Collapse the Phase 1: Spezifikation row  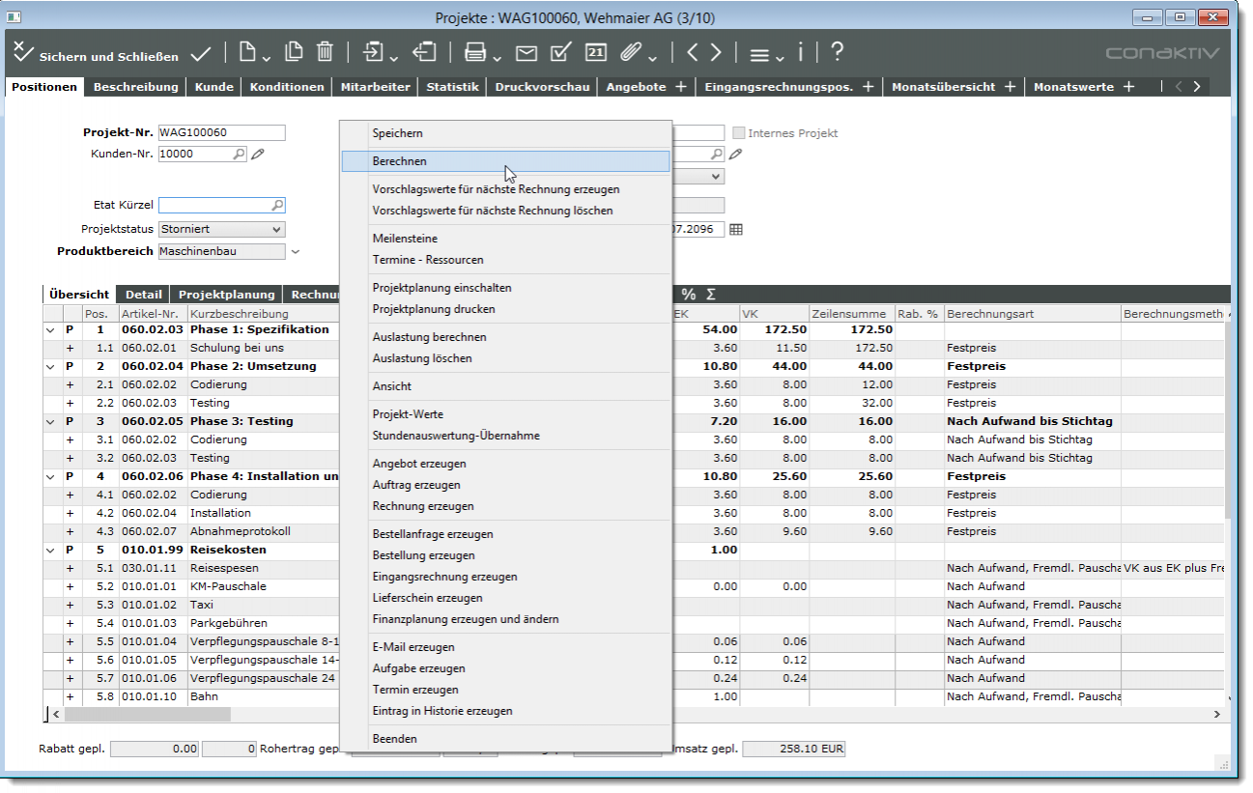(x=50, y=329)
